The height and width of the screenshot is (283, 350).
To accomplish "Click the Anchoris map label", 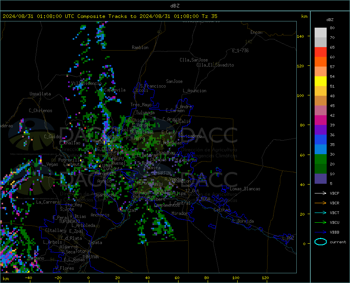I will (x=100, y=215).
